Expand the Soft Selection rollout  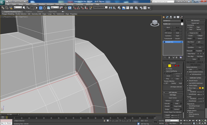click(x=173, y=92)
